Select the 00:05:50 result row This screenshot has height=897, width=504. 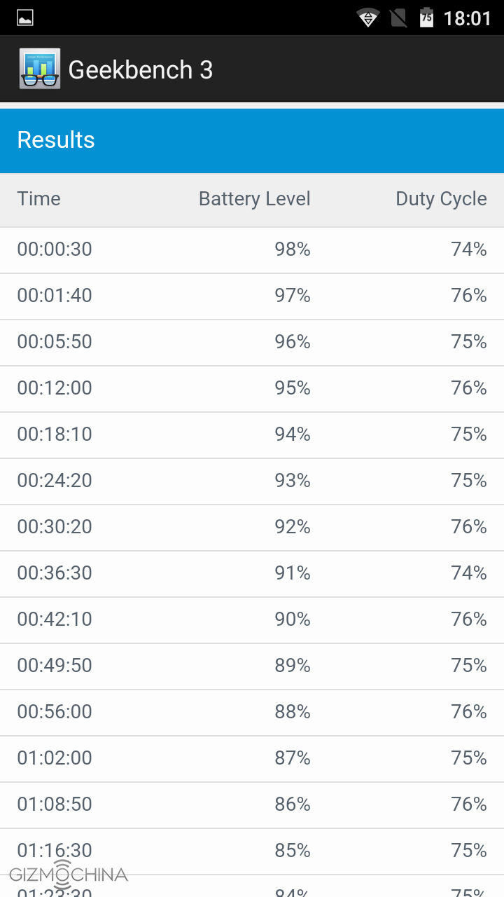tap(252, 342)
